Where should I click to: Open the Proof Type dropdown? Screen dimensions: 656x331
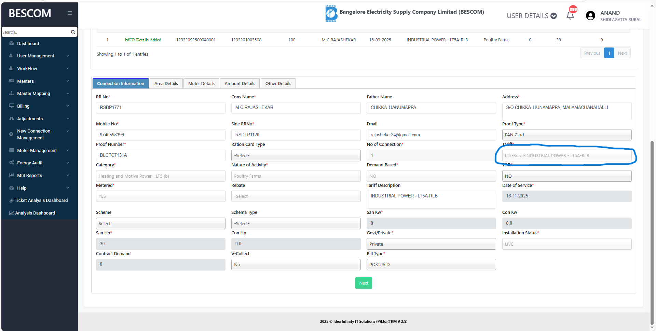click(x=566, y=135)
